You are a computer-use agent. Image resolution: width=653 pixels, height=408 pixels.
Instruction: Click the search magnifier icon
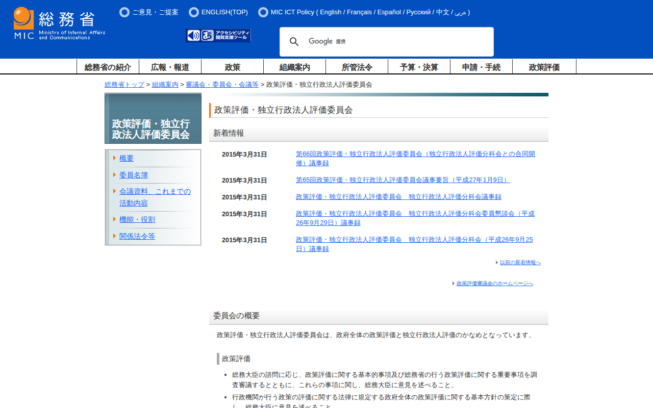[294, 42]
